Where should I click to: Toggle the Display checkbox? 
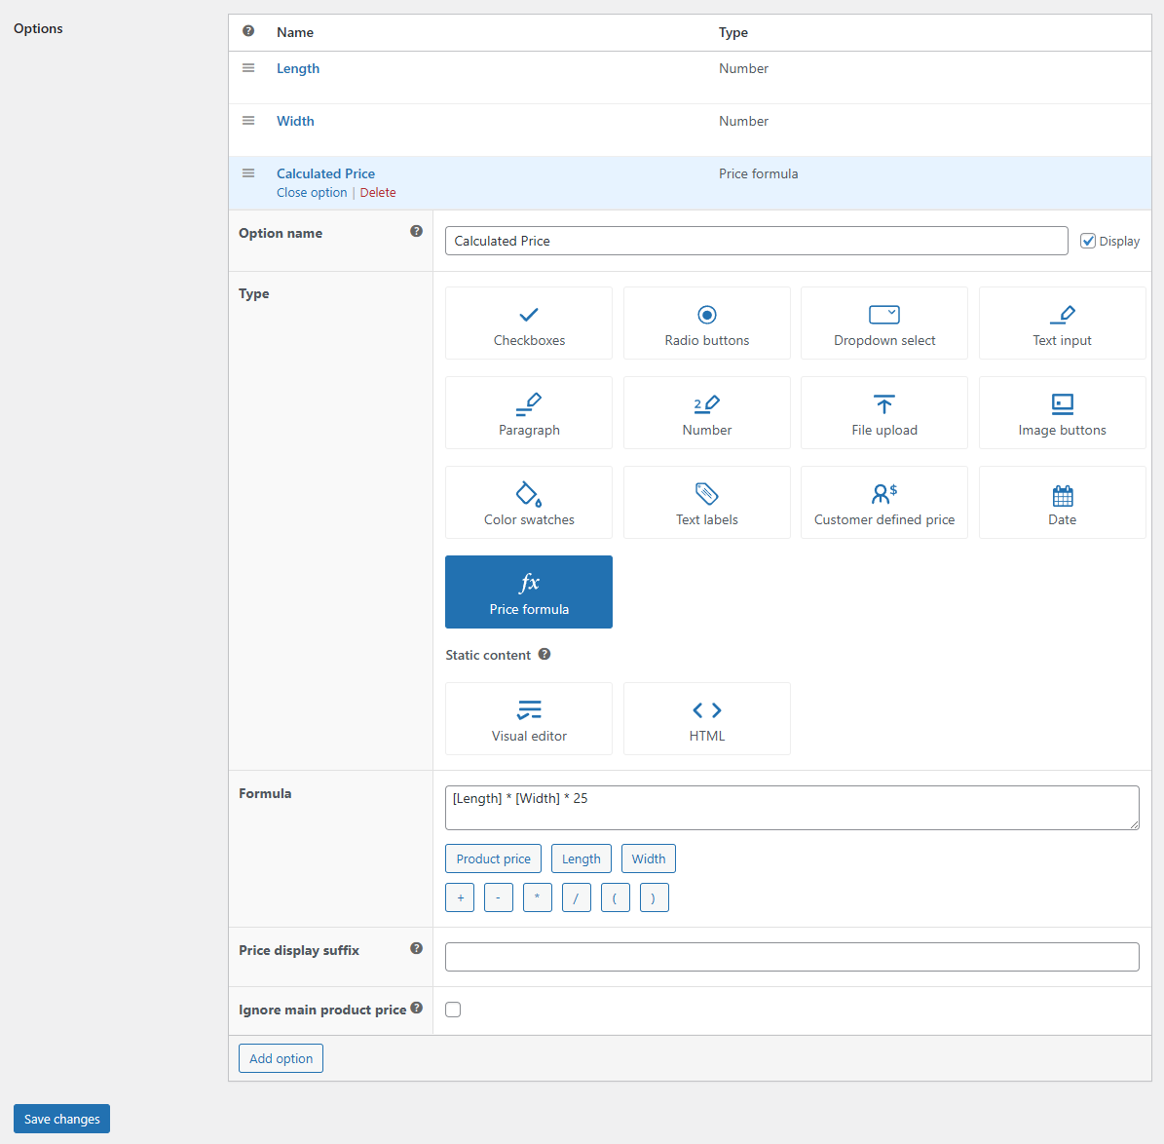pos(1088,241)
